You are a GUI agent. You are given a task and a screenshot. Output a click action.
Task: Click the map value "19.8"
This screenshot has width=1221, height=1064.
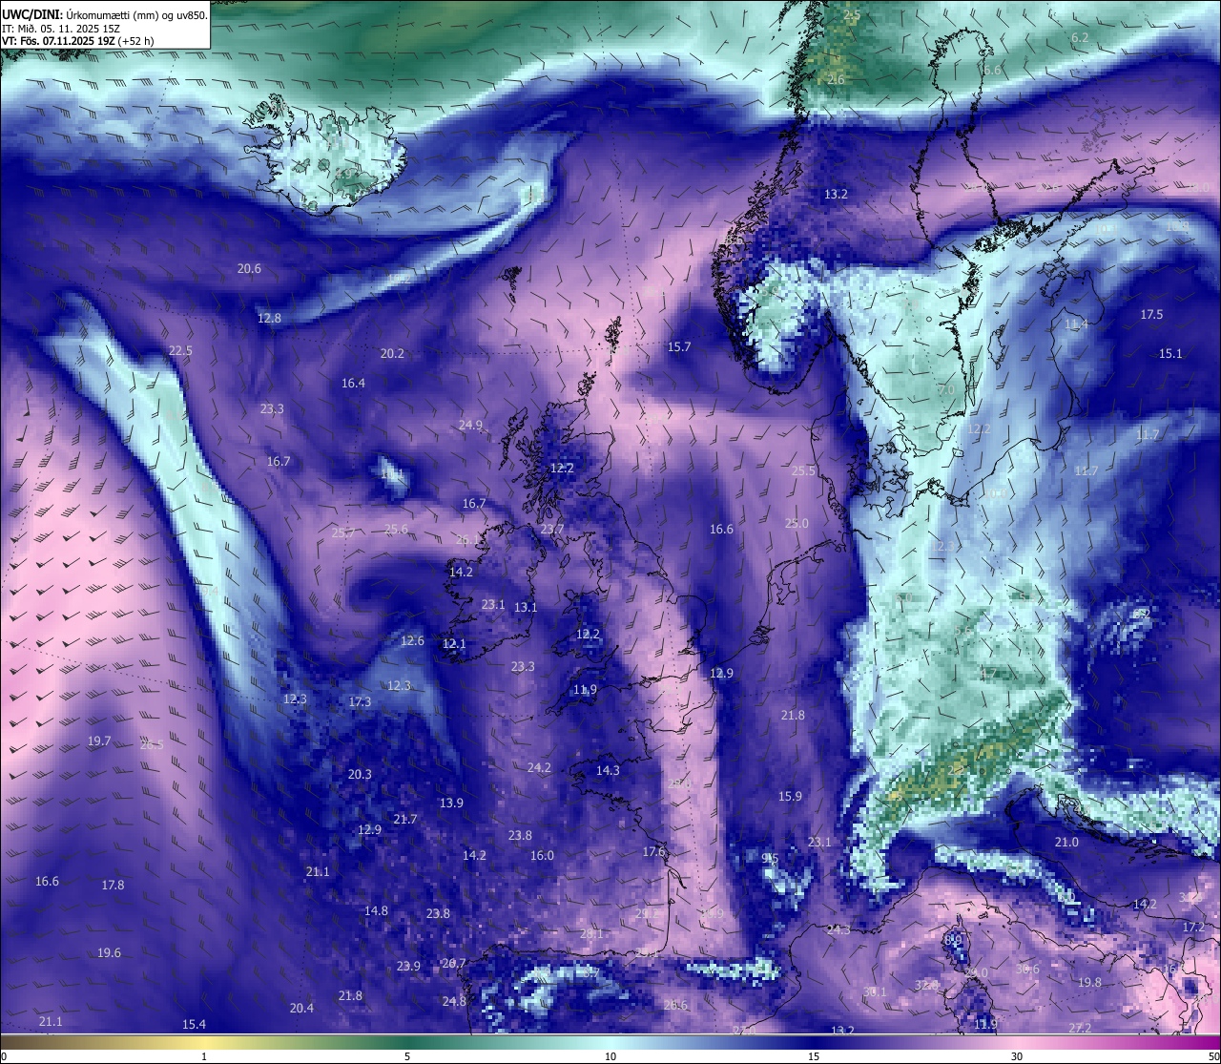tap(1089, 982)
